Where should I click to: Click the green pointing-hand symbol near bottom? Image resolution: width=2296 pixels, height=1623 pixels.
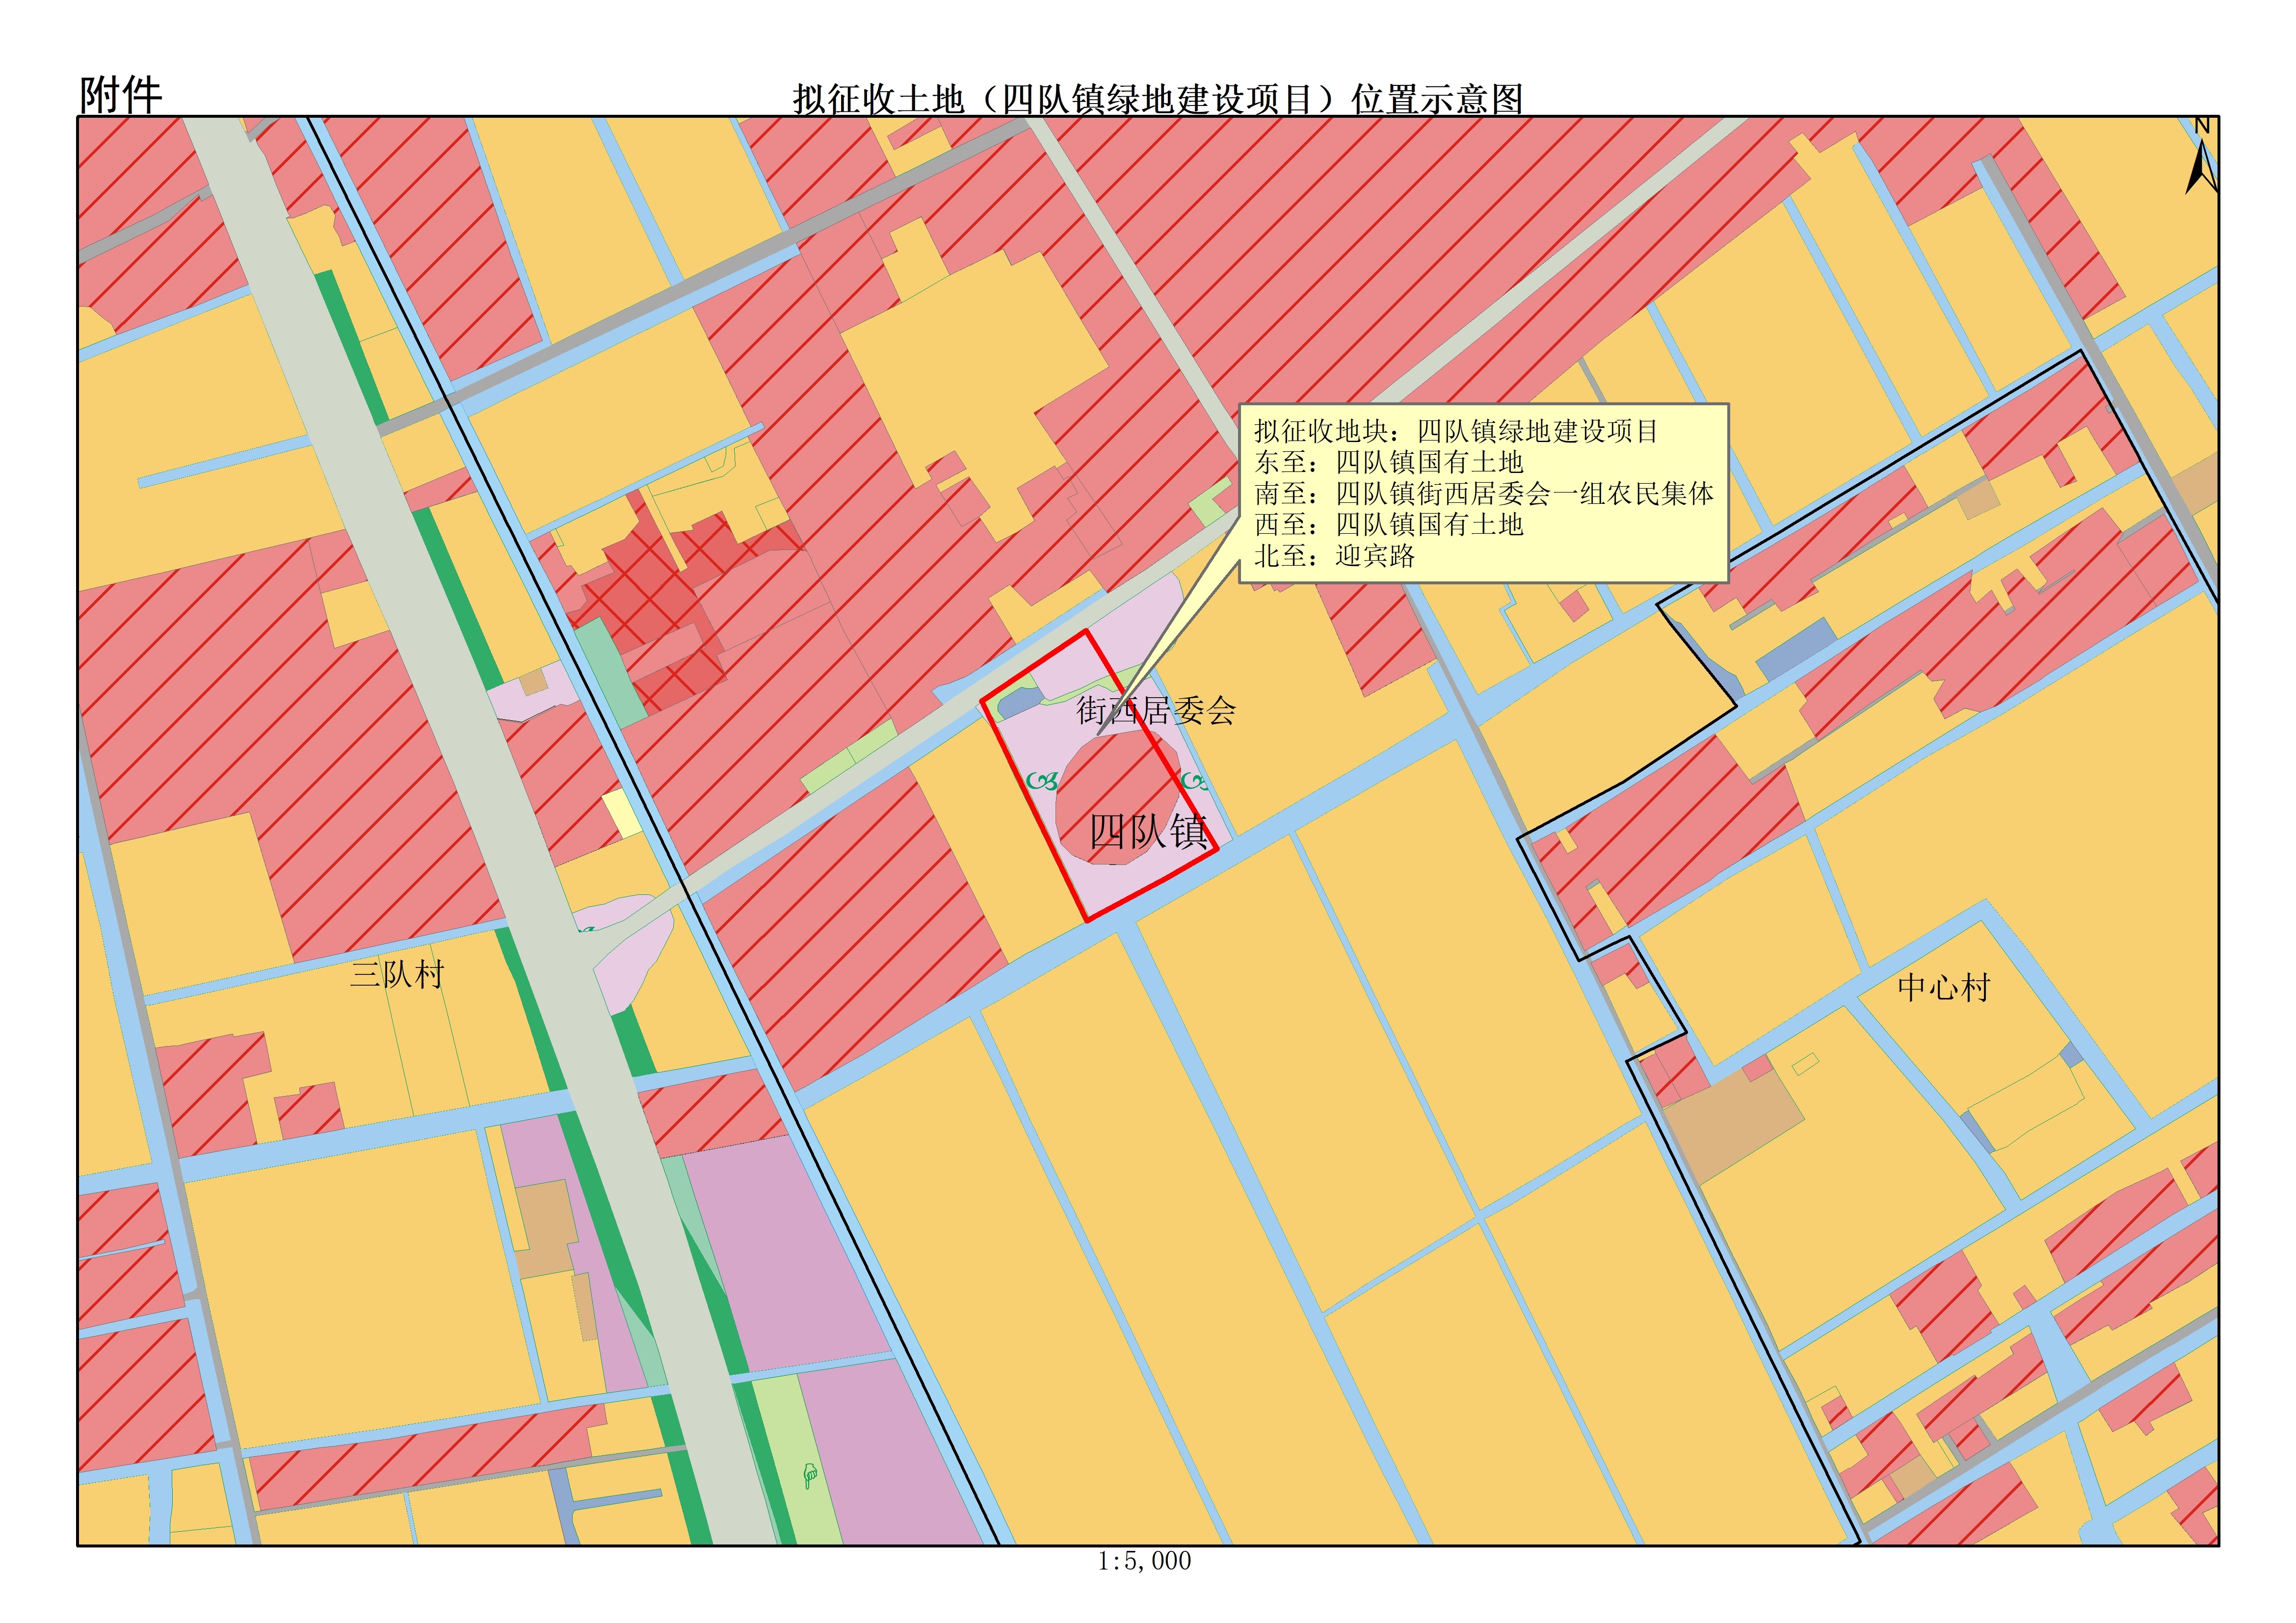pyautogui.click(x=810, y=1474)
